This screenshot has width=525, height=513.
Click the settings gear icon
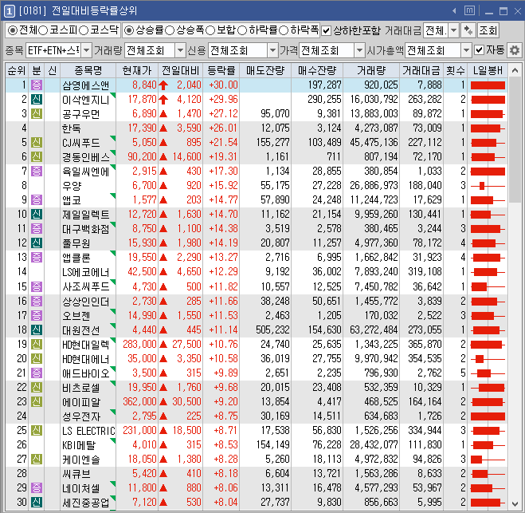click(x=515, y=50)
